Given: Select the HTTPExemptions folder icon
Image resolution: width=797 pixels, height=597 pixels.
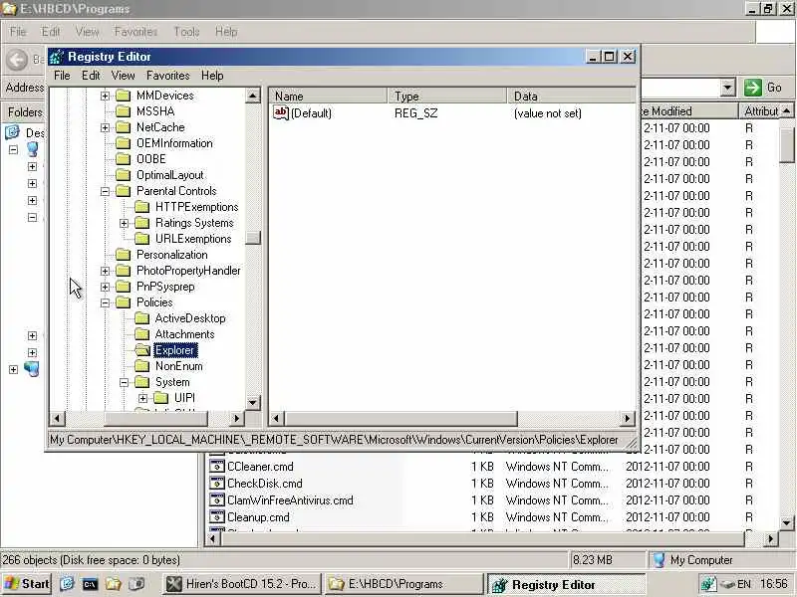Looking at the screenshot, I should point(142,207).
